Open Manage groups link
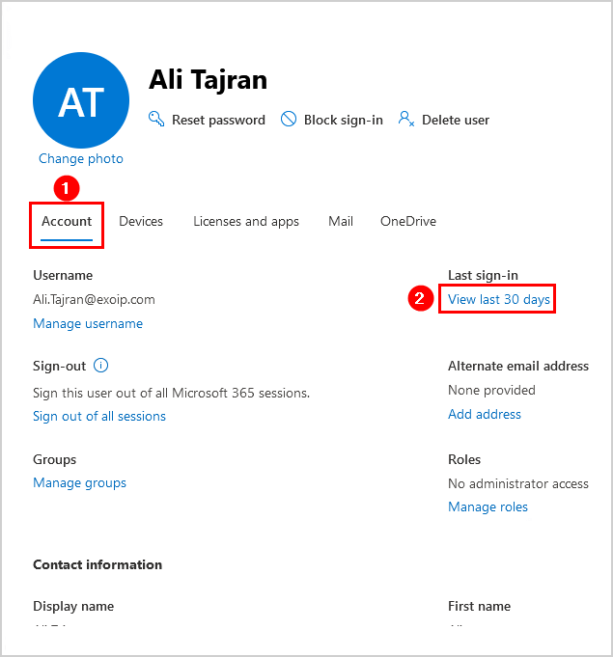This screenshot has width=613, height=657. pos(80,482)
